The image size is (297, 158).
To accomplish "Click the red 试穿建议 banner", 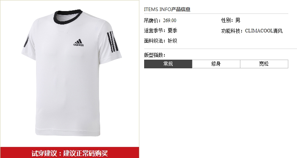I will (70, 152).
